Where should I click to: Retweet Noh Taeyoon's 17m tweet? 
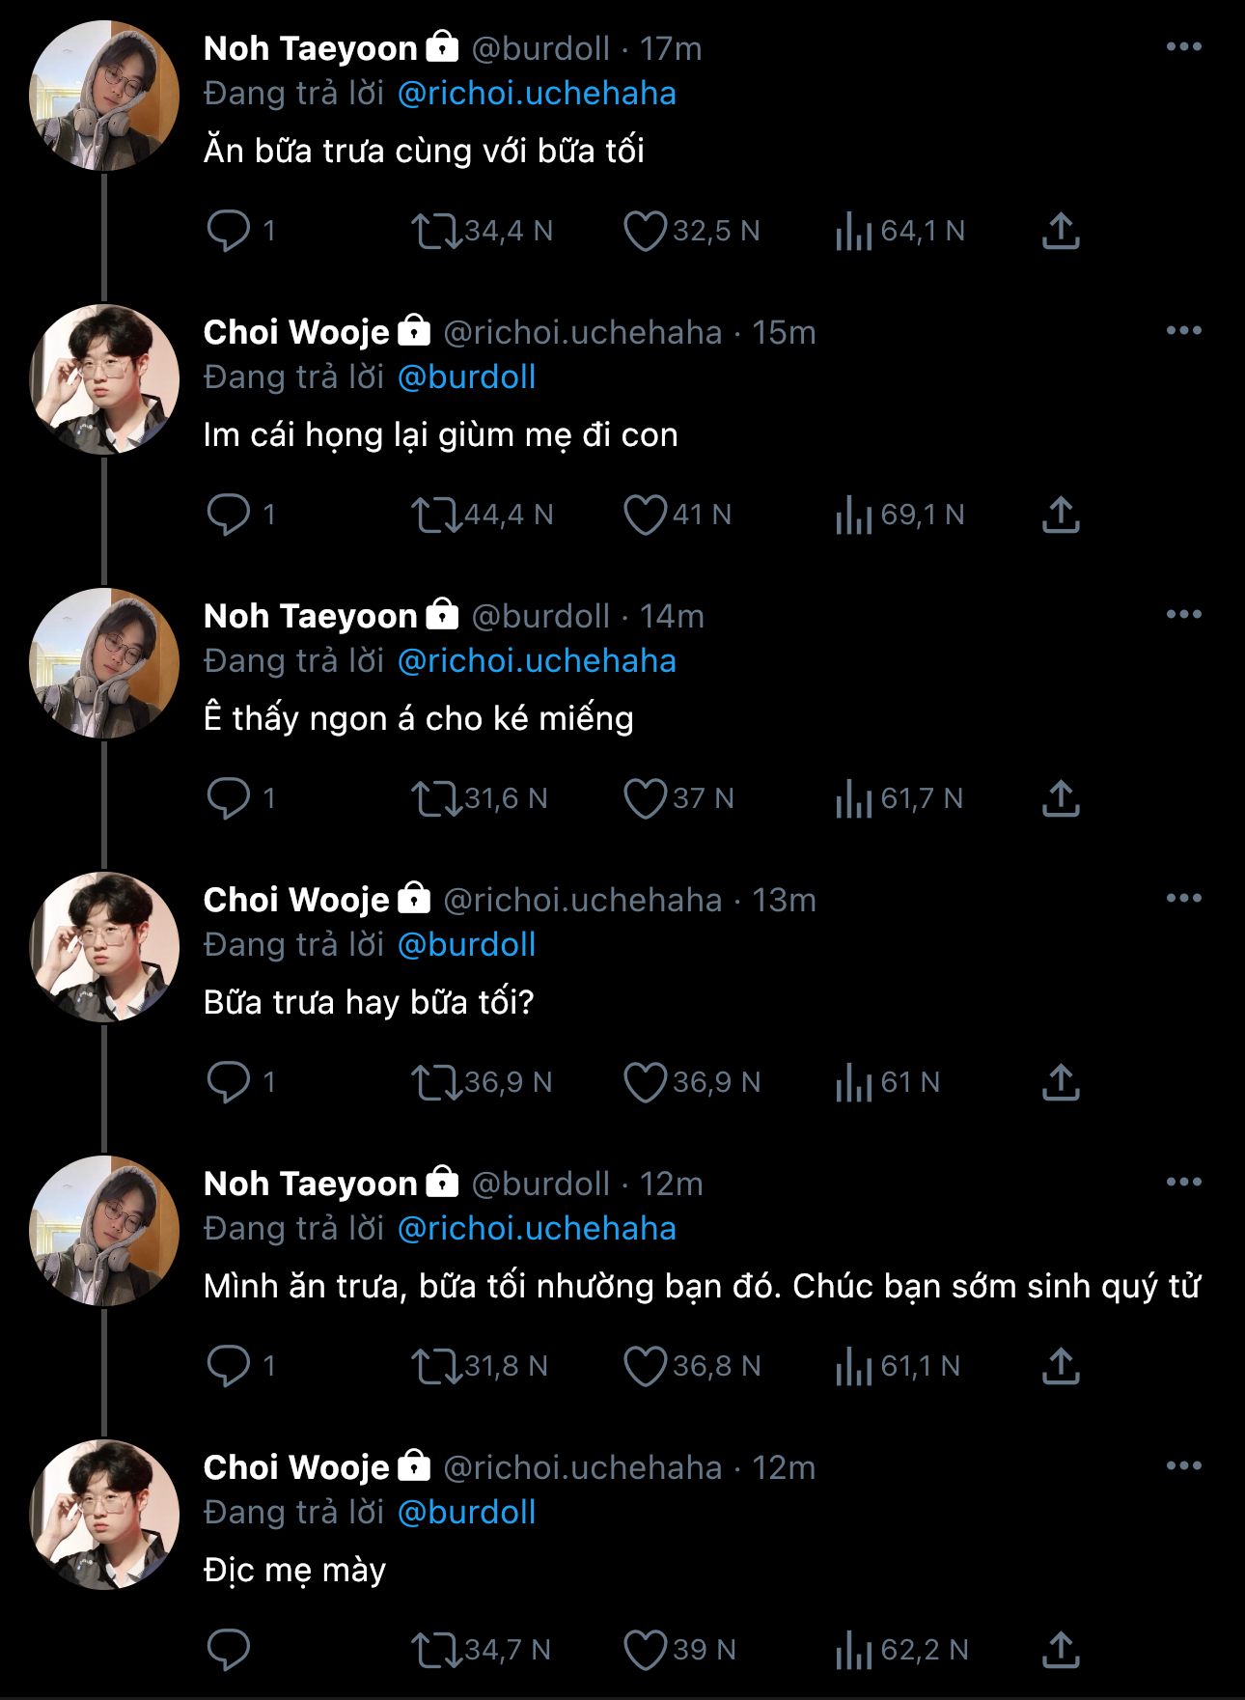[x=436, y=232]
